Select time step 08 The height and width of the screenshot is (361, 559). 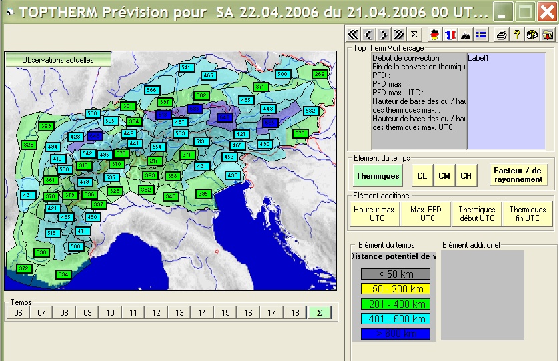click(x=64, y=312)
